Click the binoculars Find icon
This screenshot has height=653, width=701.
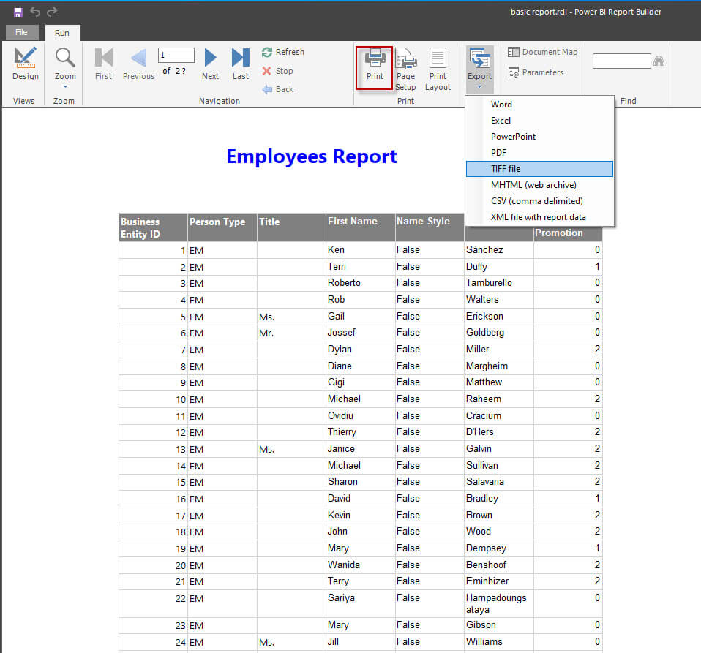(659, 61)
